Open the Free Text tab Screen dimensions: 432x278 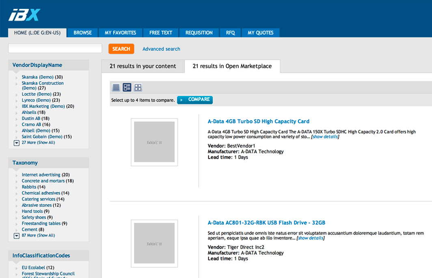click(161, 33)
